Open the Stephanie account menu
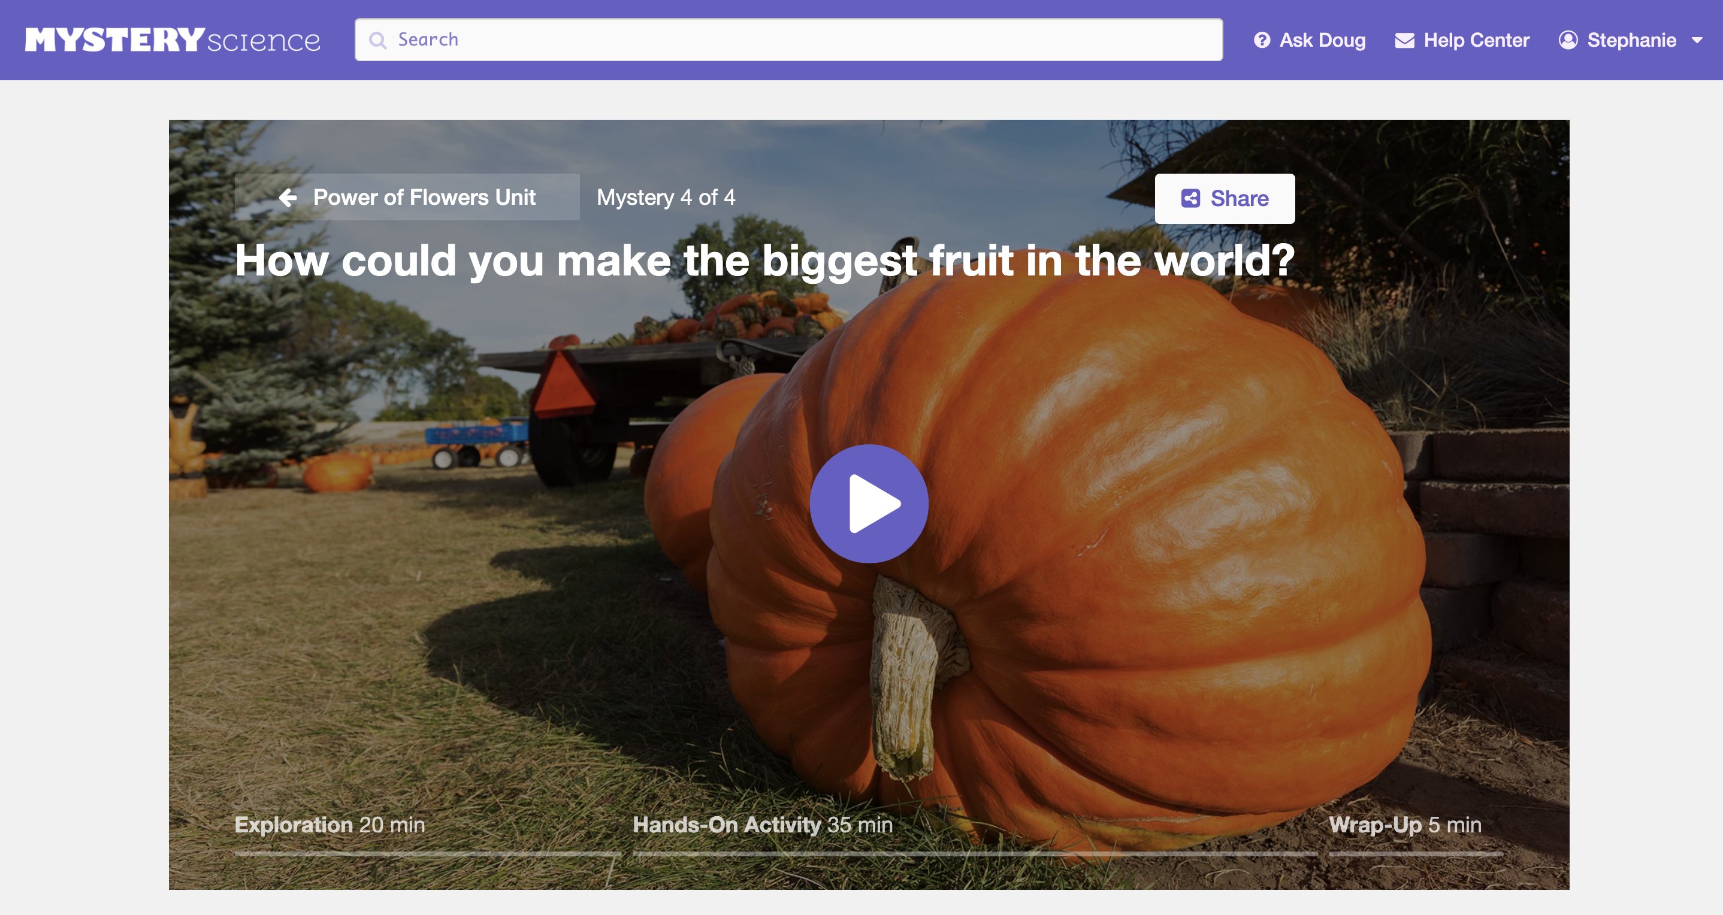The height and width of the screenshot is (915, 1723). point(1631,40)
